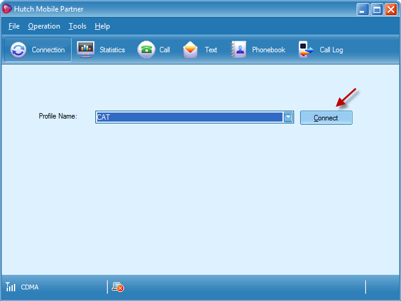401x301 pixels.
Task: Open the Phonebook icon
Action: point(238,49)
